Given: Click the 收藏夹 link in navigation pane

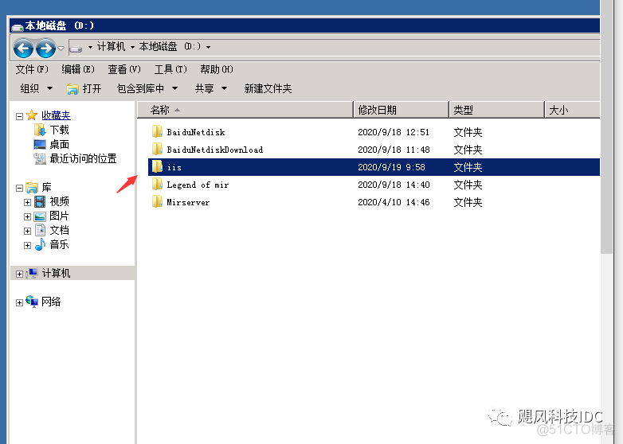Looking at the screenshot, I should click(56, 115).
